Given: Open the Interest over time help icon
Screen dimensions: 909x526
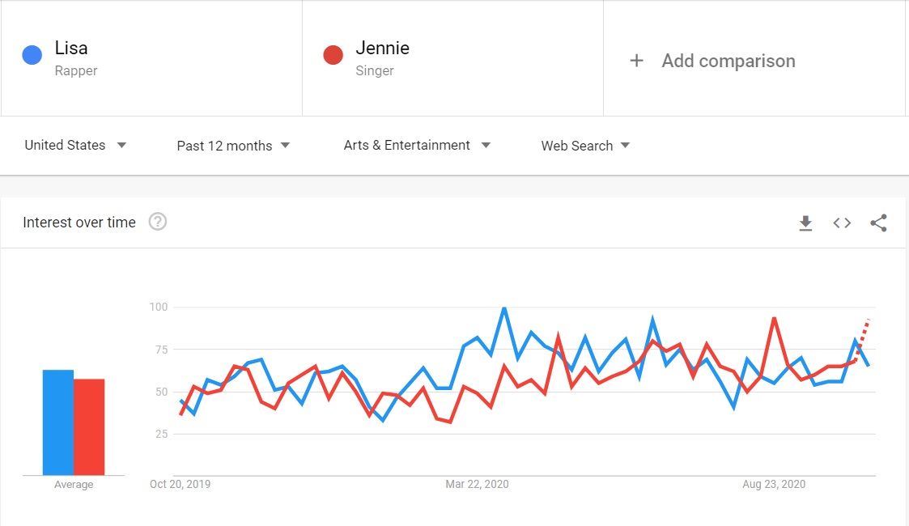Looking at the screenshot, I should tap(158, 222).
